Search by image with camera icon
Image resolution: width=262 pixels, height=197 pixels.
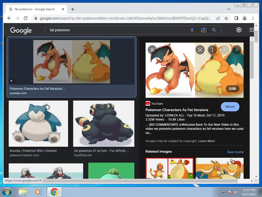pos(204,30)
